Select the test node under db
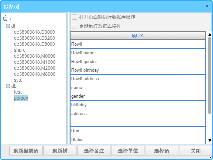This screenshot has width=213, height=160. point(18,92)
